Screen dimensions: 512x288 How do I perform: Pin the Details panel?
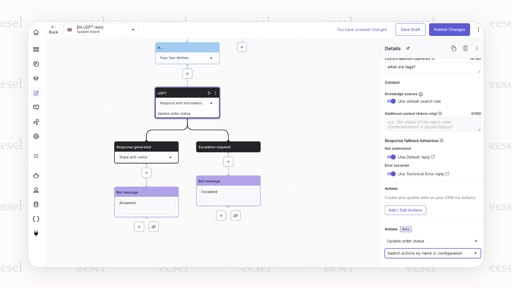point(408,48)
